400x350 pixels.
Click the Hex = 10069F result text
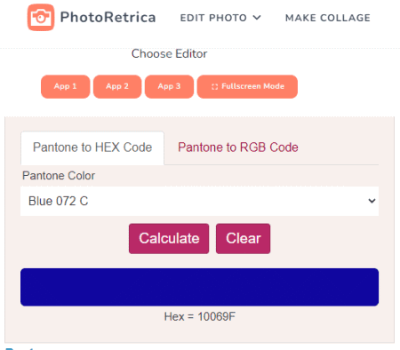pyautogui.click(x=200, y=316)
